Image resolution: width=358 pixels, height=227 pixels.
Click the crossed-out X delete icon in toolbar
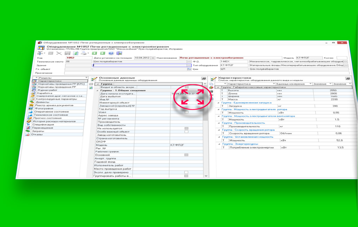(59, 53)
